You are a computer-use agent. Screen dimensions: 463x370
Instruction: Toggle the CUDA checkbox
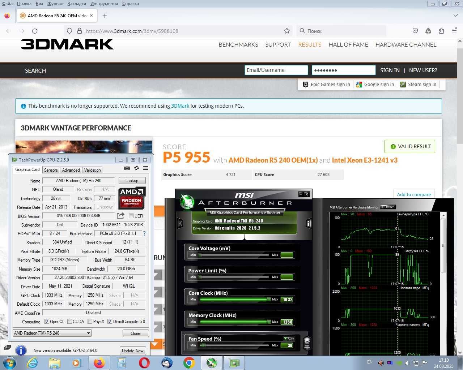tap(69, 322)
